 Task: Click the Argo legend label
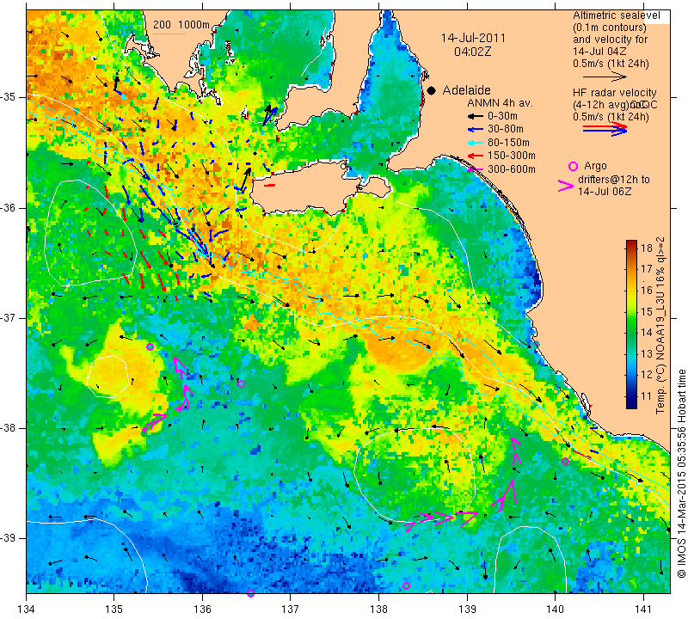tap(595, 166)
